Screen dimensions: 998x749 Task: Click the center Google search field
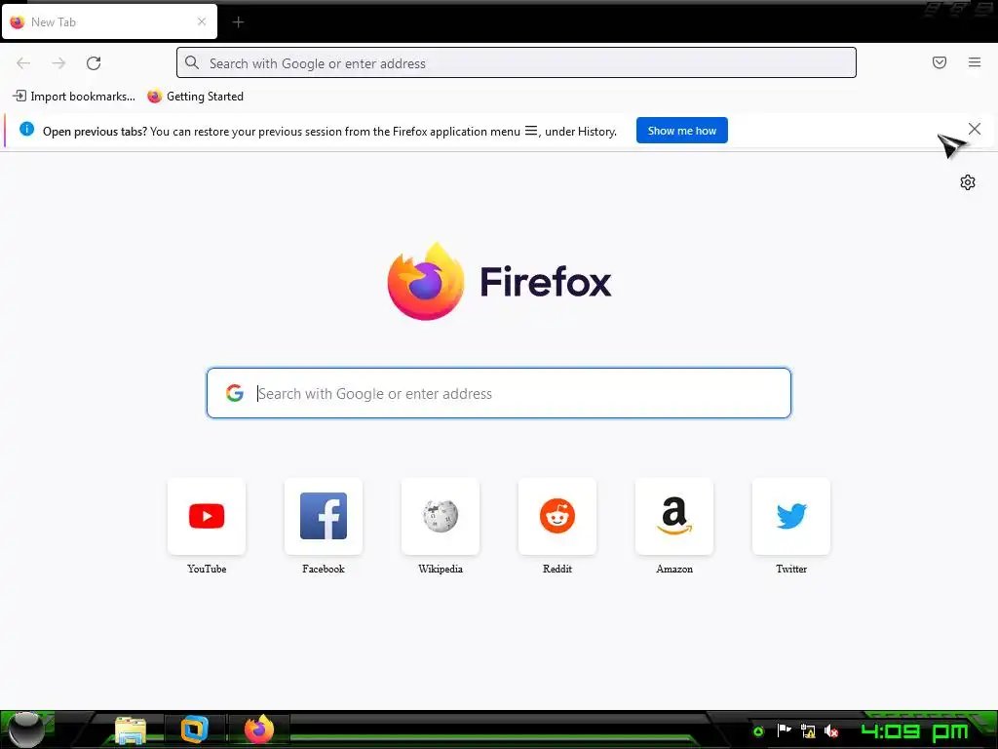tap(498, 393)
